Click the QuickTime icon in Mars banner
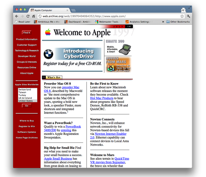 pyautogui.click(x=111, y=68)
